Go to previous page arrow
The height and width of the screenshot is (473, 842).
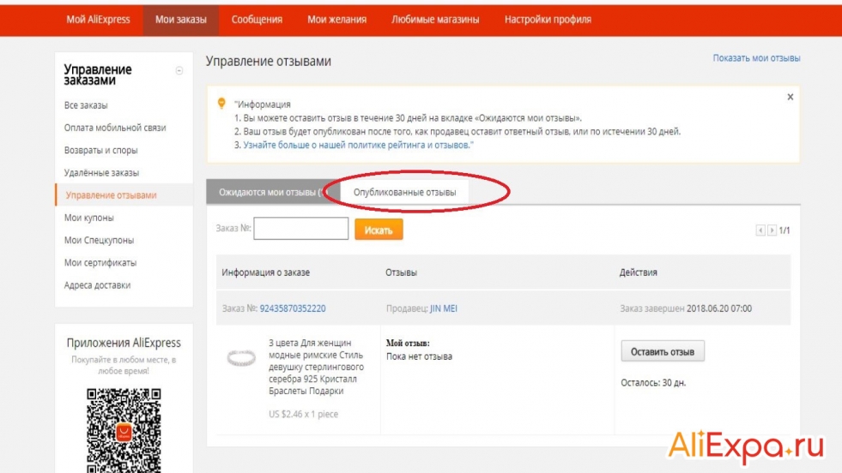coord(760,231)
